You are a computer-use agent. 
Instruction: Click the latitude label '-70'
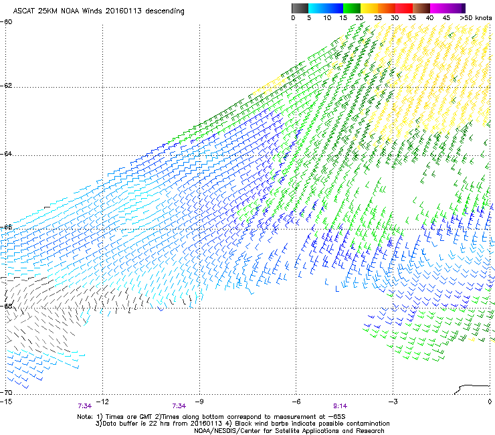7,392
